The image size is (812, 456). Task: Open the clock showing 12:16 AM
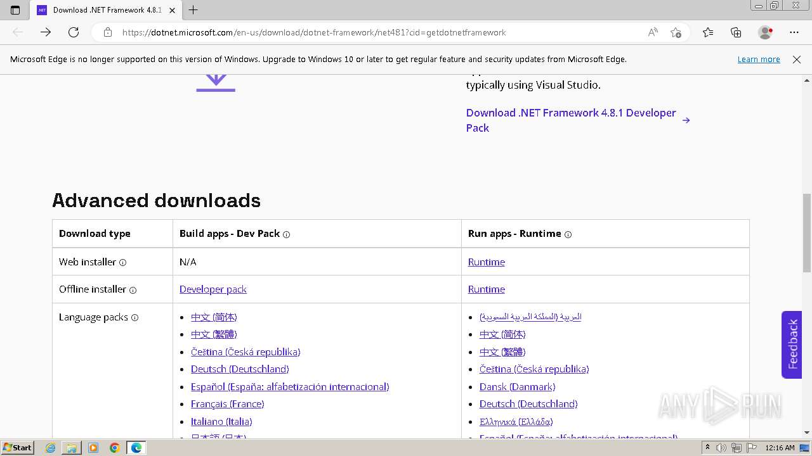coord(780,448)
